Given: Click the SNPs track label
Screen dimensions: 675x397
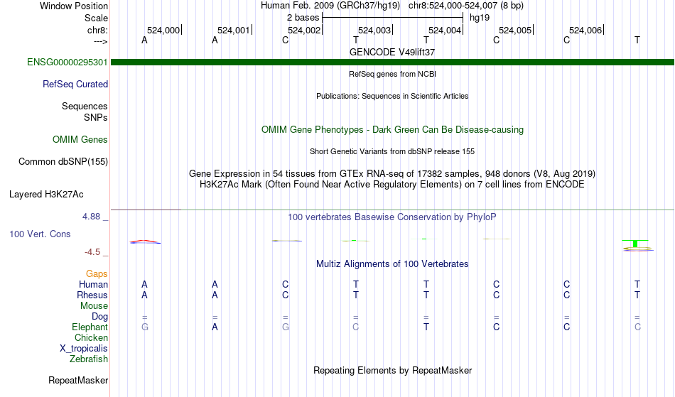Looking at the screenshot, I should (x=96, y=117).
